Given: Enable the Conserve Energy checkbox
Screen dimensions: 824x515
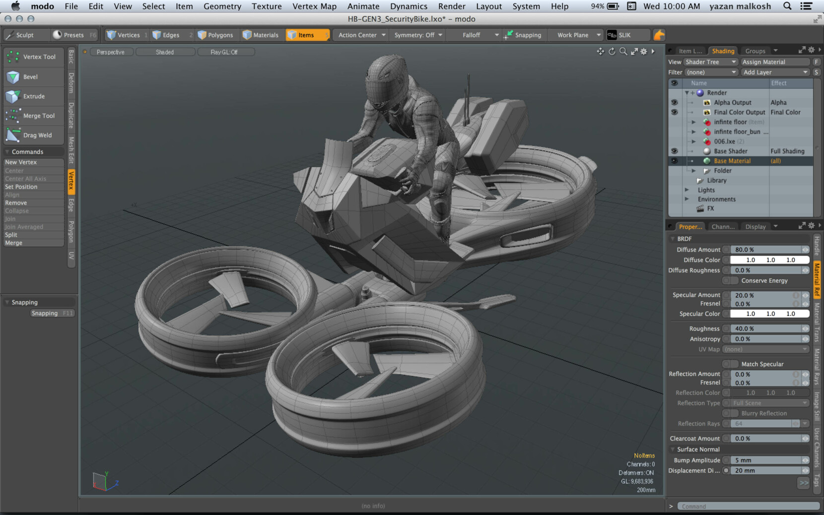Looking at the screenshot, I should [x=730, y=280].
